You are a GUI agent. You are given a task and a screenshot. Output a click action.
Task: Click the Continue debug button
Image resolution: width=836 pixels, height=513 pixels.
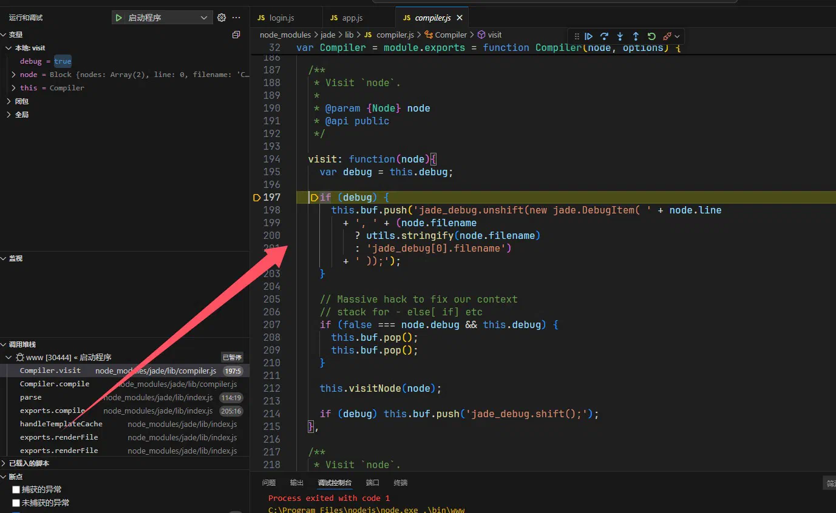[x=588, y=36]
